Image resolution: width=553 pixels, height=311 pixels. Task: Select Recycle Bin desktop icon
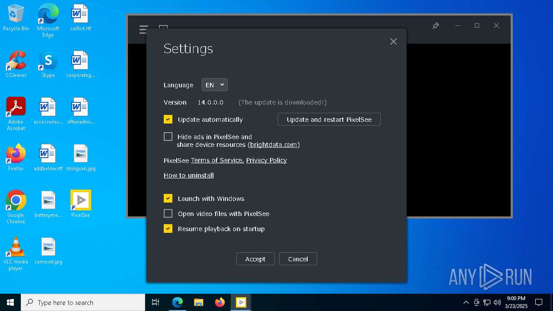point(16,18)
